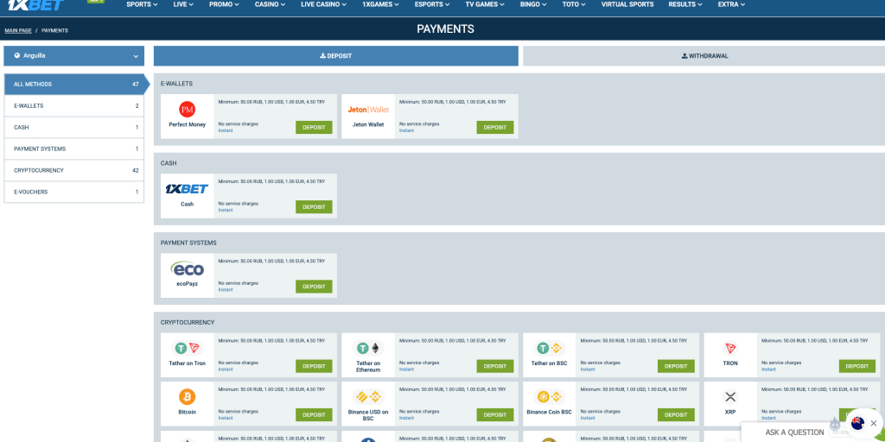
Task: Click the PAYMENT SYSTEMS section heading
Action: coord(188,243)
